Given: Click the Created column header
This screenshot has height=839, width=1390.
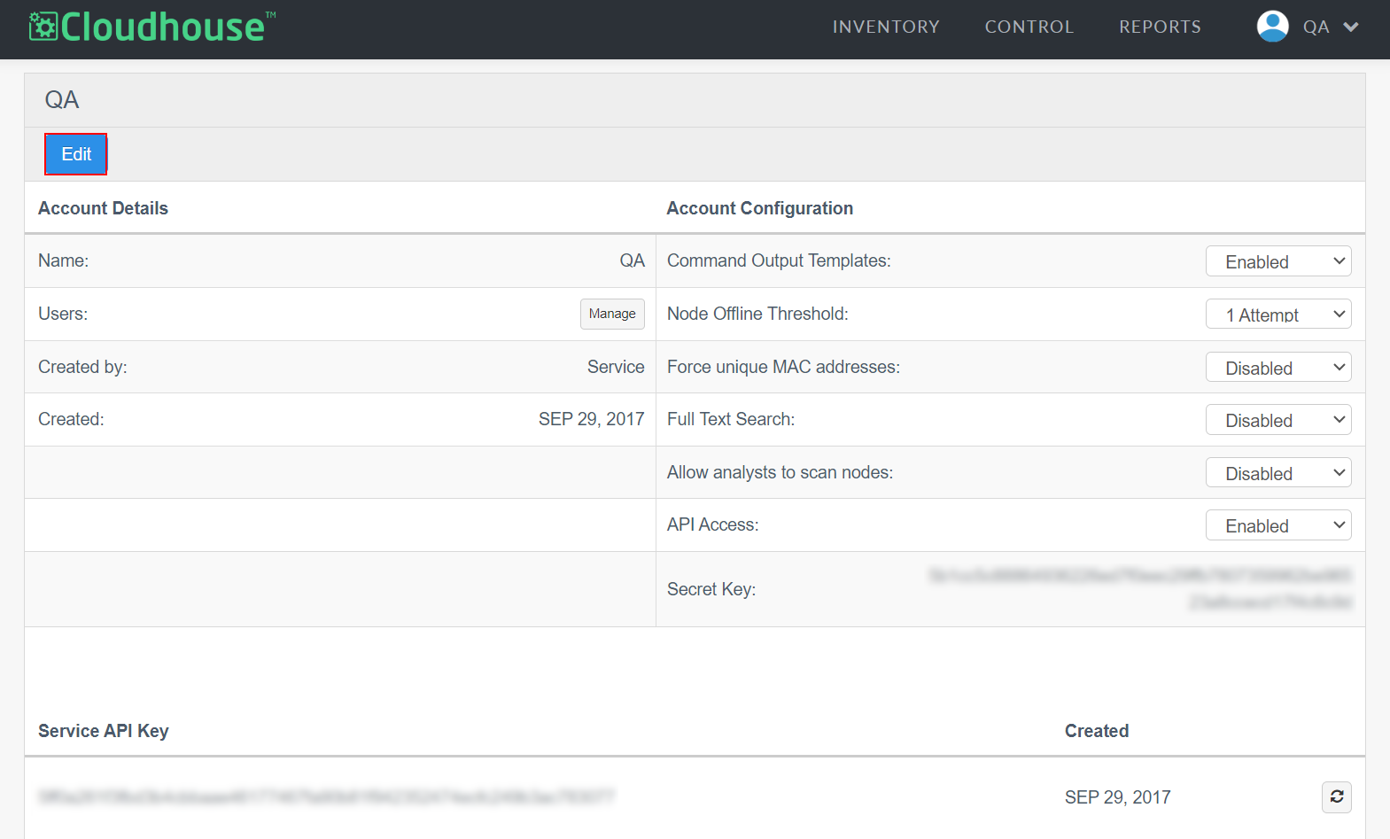Looking at the screenshot, I should tap(1097, 731).
